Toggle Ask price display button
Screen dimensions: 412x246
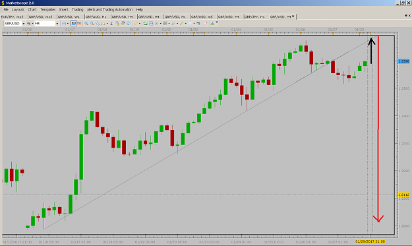point(79,23)
